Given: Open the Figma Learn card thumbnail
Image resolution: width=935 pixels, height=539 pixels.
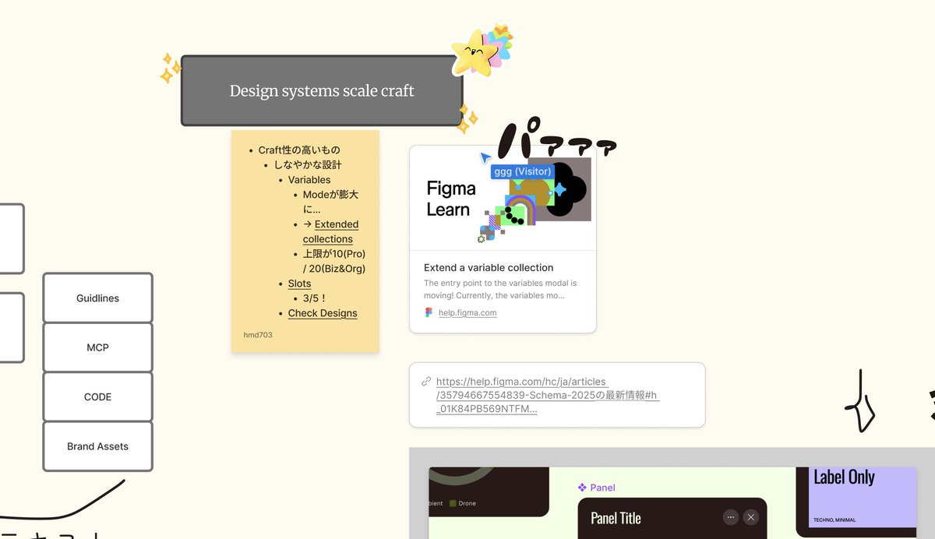Looking at the screenshot, I should click(x=503, y=198).
